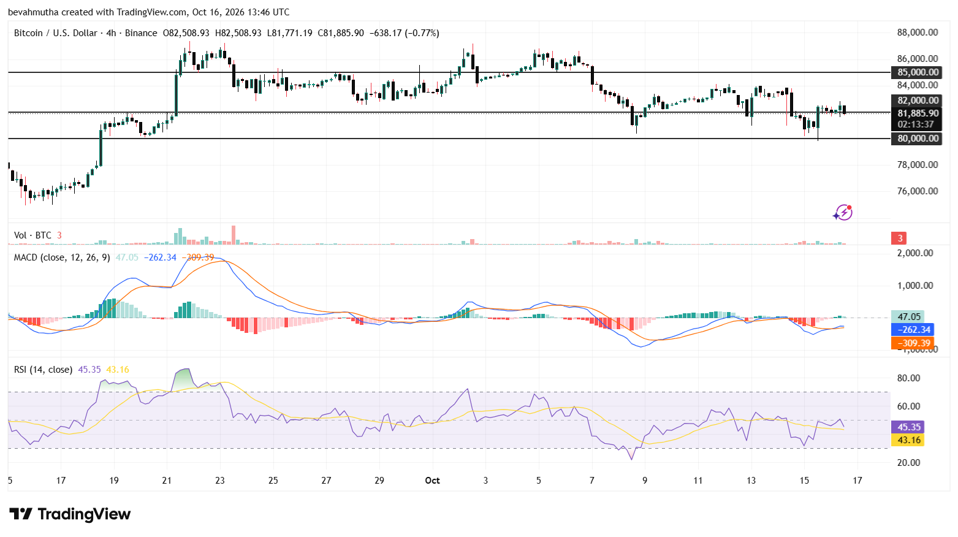This screenshot has width=958, height=537.
Task: Open the MACD (close, 12, 26, 9) legend
Action: tap(62, 257)
